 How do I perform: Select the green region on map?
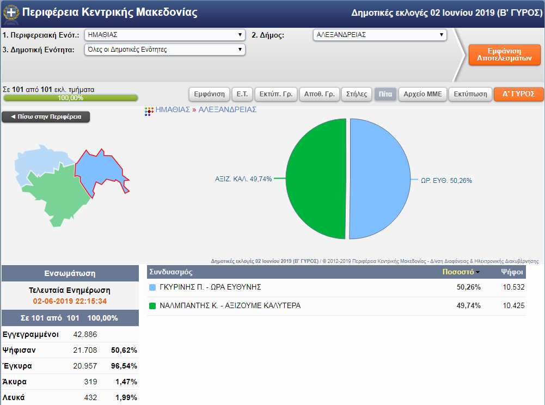click(x=59, y=195)
